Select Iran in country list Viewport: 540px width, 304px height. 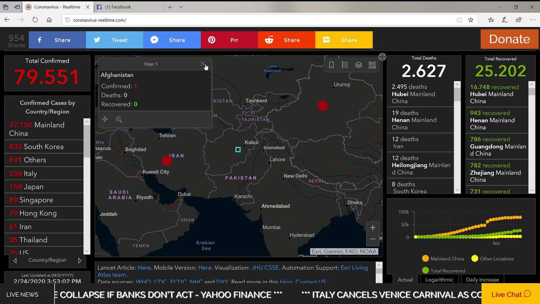pos(44,227)
